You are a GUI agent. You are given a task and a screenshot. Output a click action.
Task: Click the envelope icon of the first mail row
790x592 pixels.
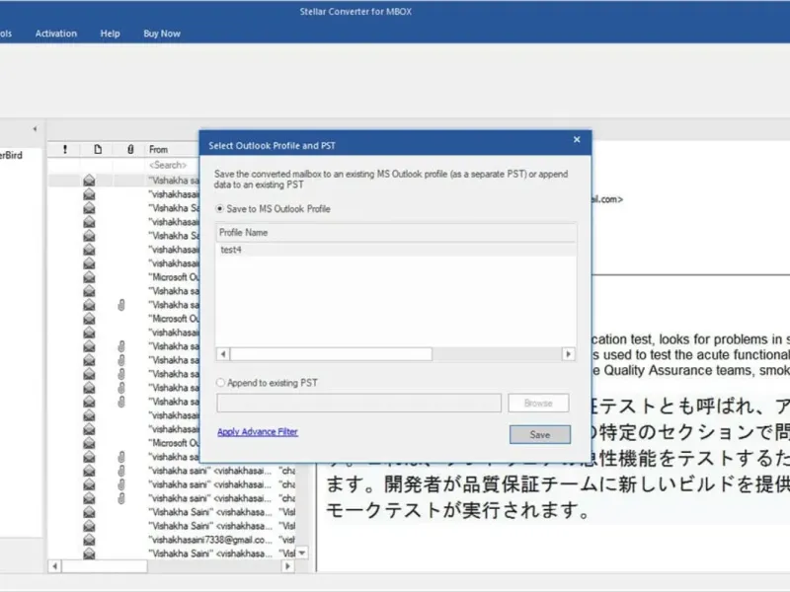(x=89, y=181)
